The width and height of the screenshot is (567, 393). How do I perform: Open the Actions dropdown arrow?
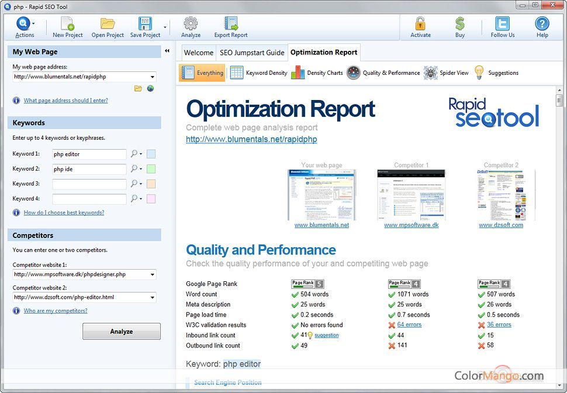tap(34, 23)
